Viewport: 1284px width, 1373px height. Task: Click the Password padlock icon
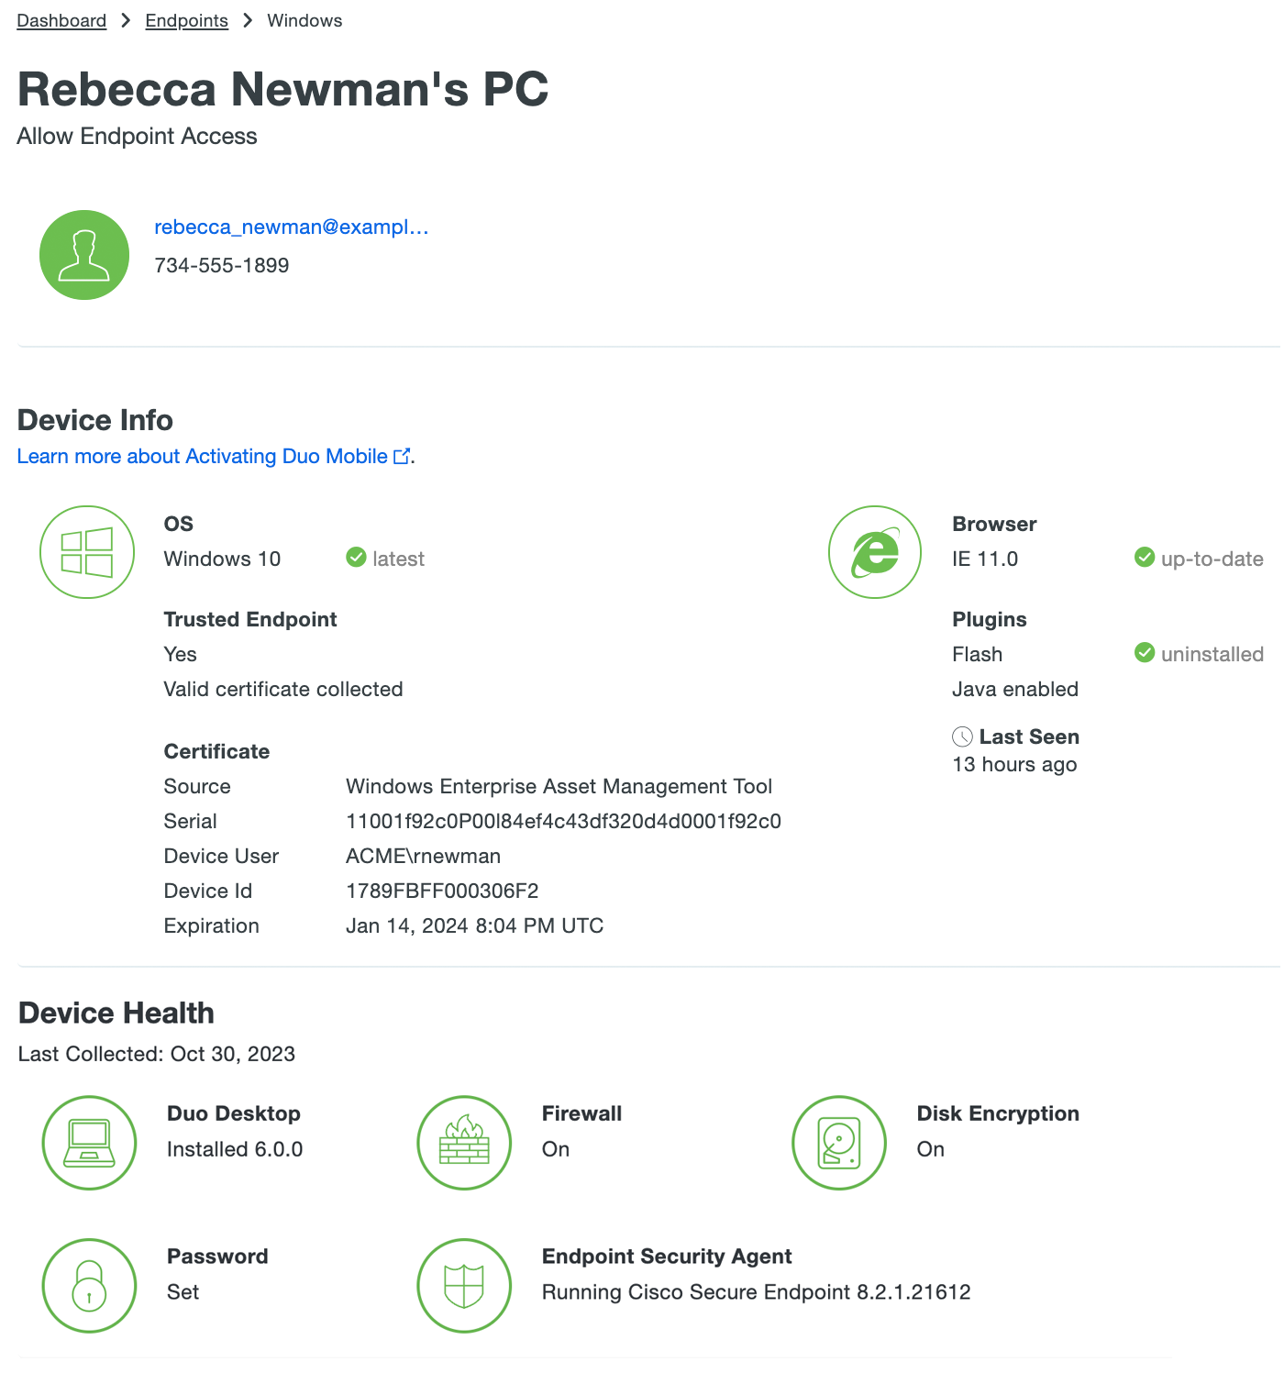coord(89,1286)
